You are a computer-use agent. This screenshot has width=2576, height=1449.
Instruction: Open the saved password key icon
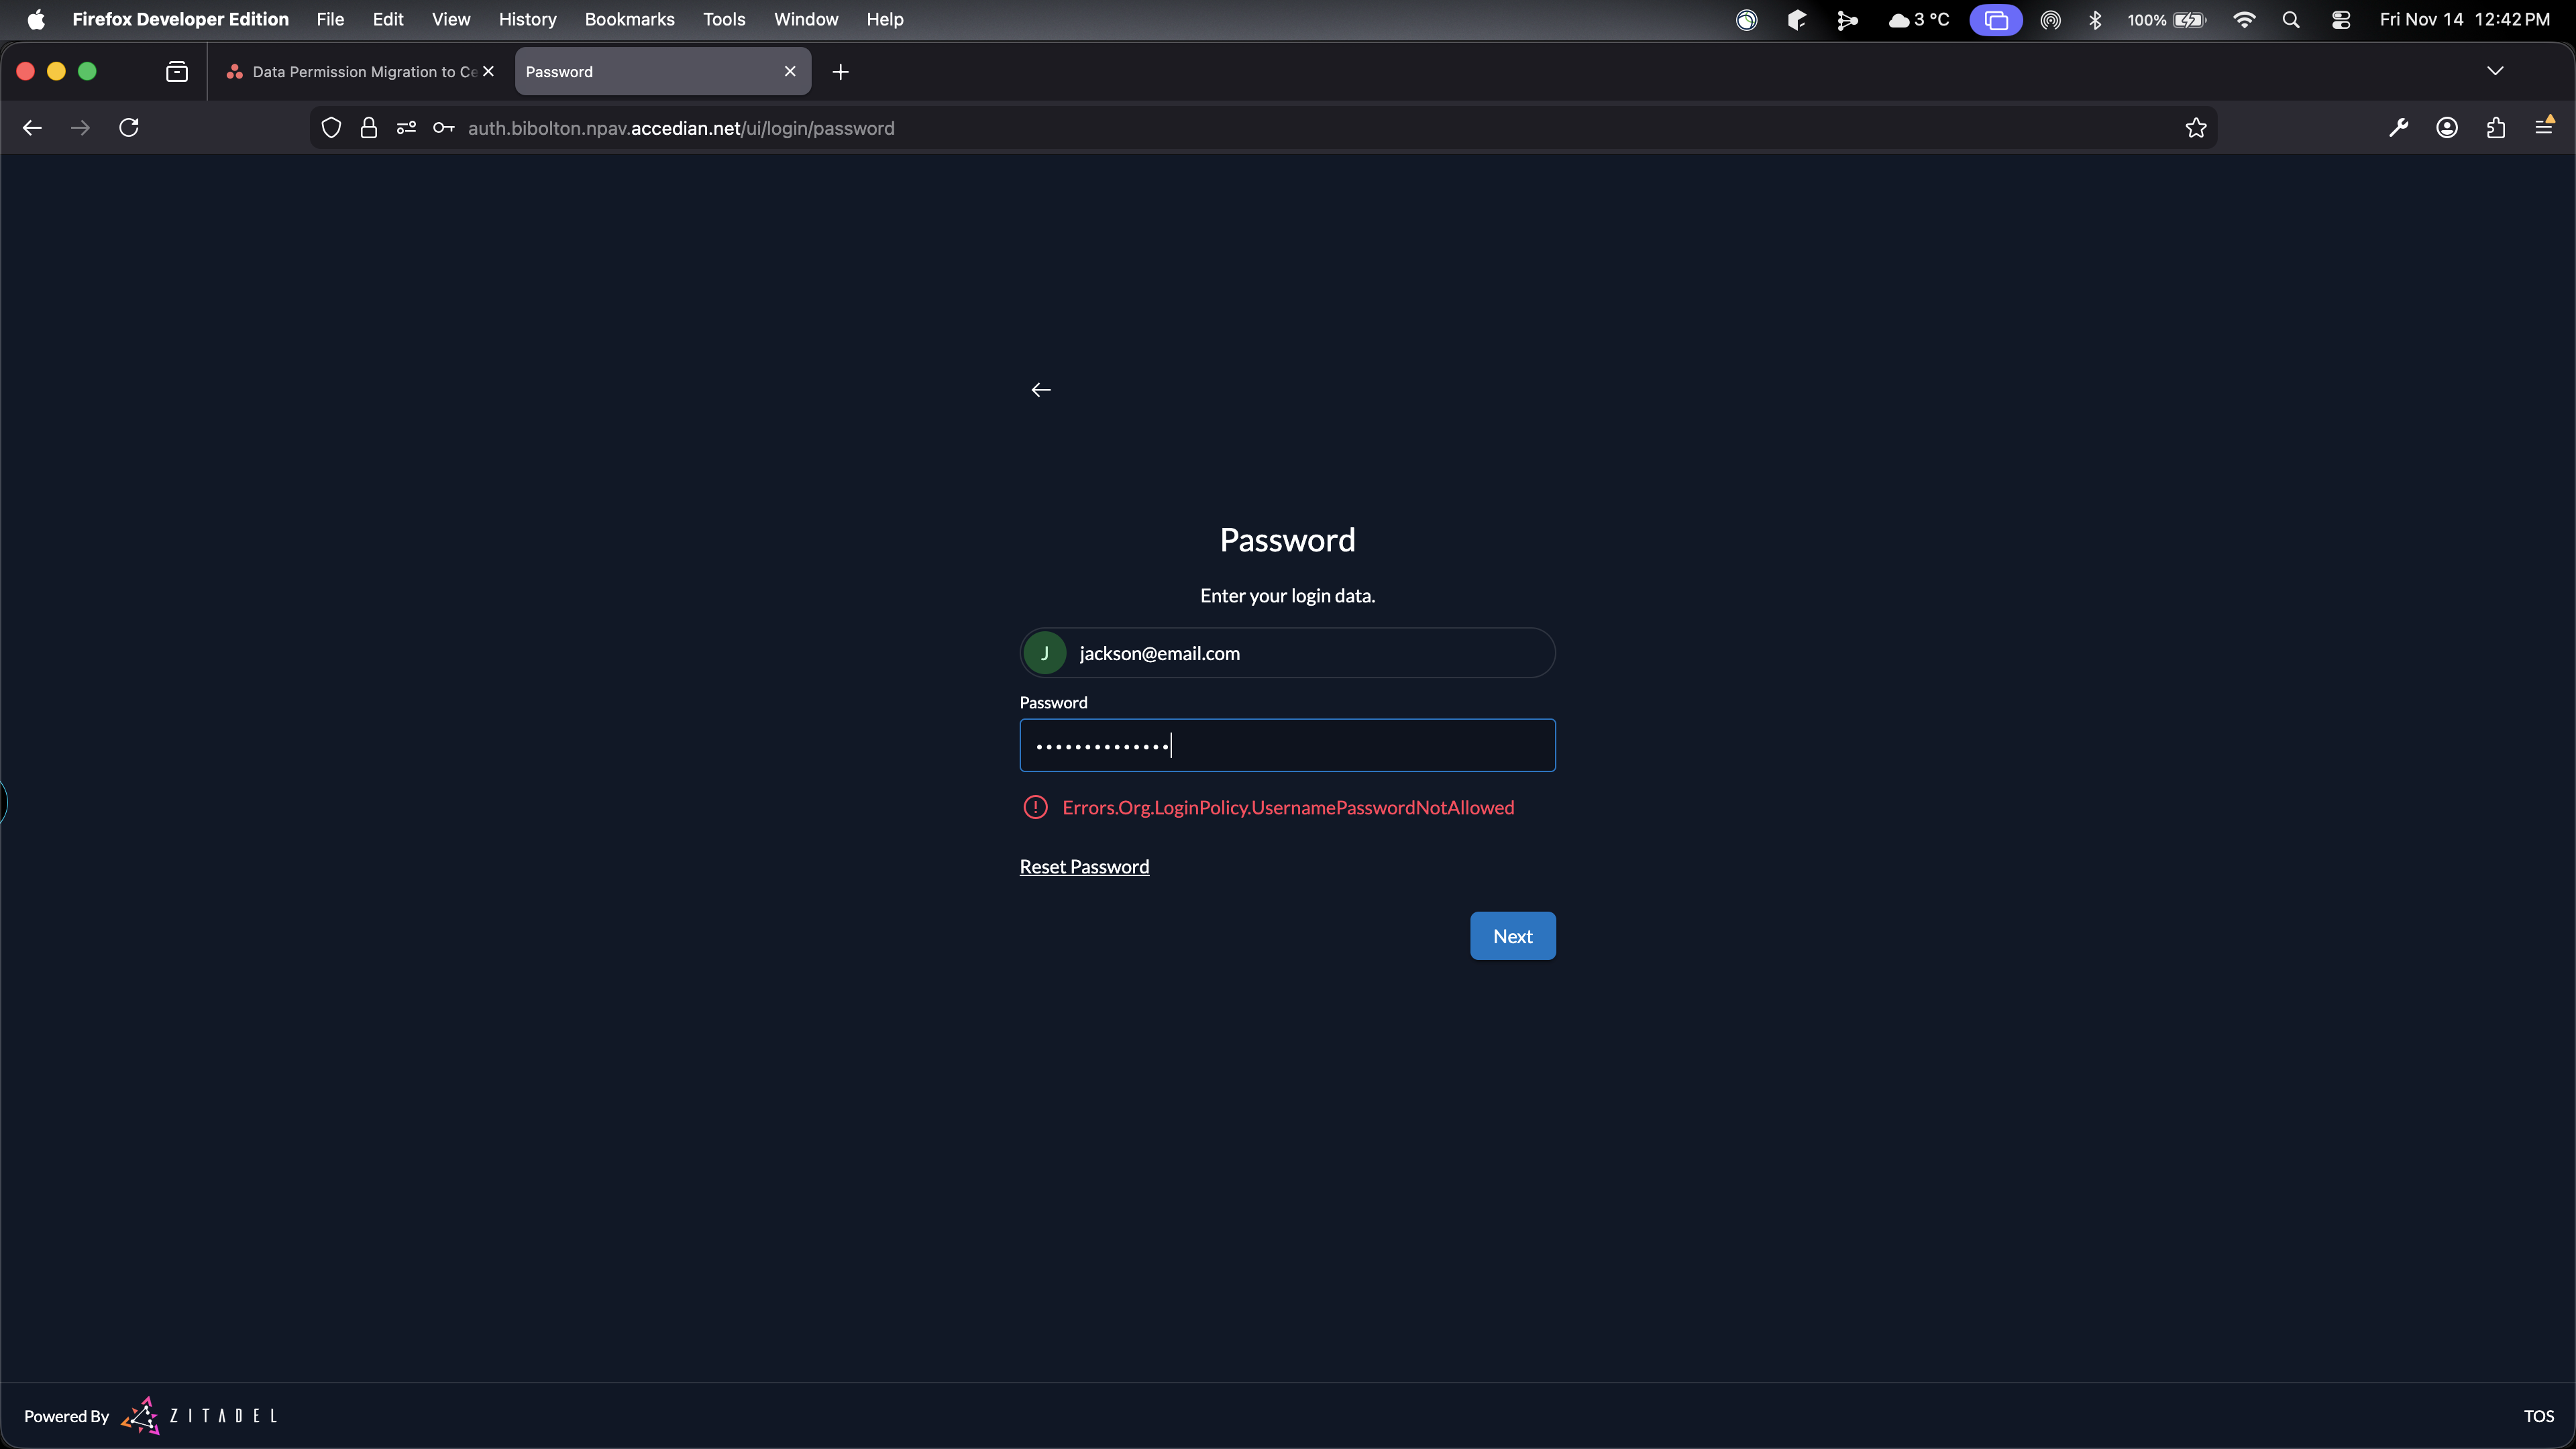(443, 128)
